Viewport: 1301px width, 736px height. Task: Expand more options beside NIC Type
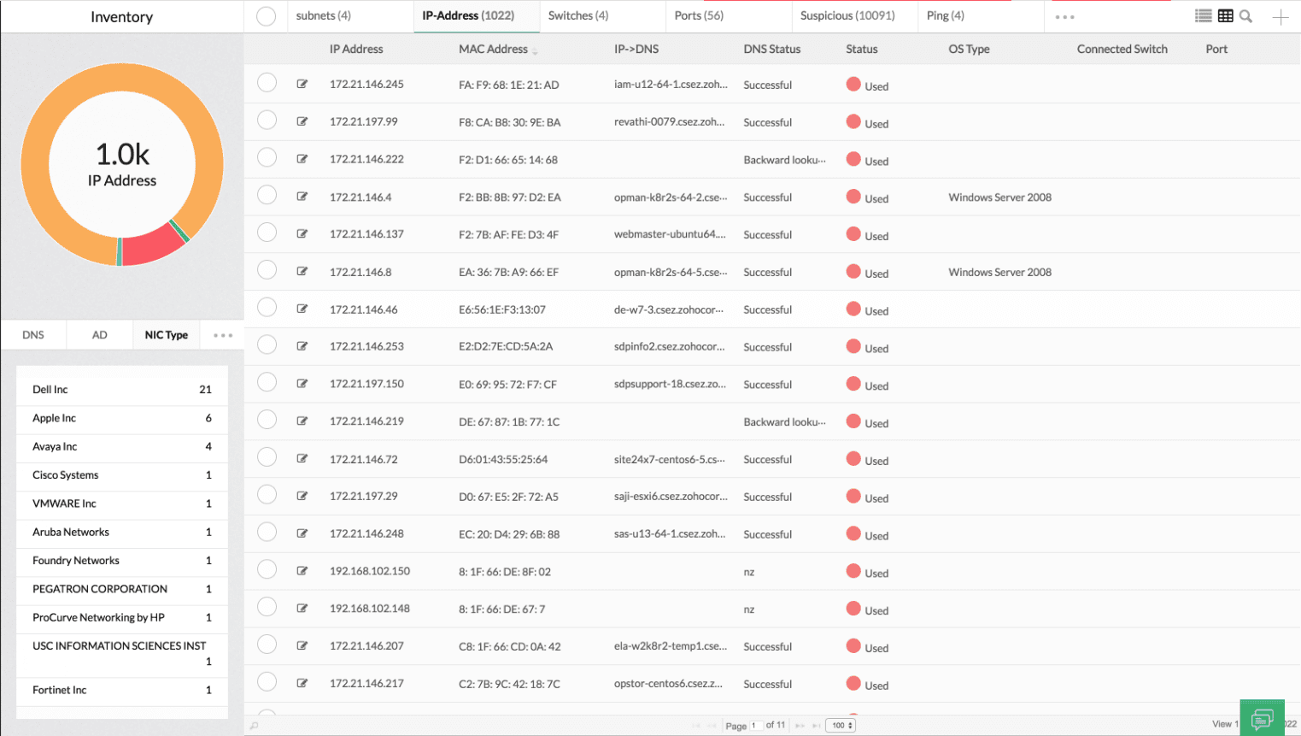(223, 335)
